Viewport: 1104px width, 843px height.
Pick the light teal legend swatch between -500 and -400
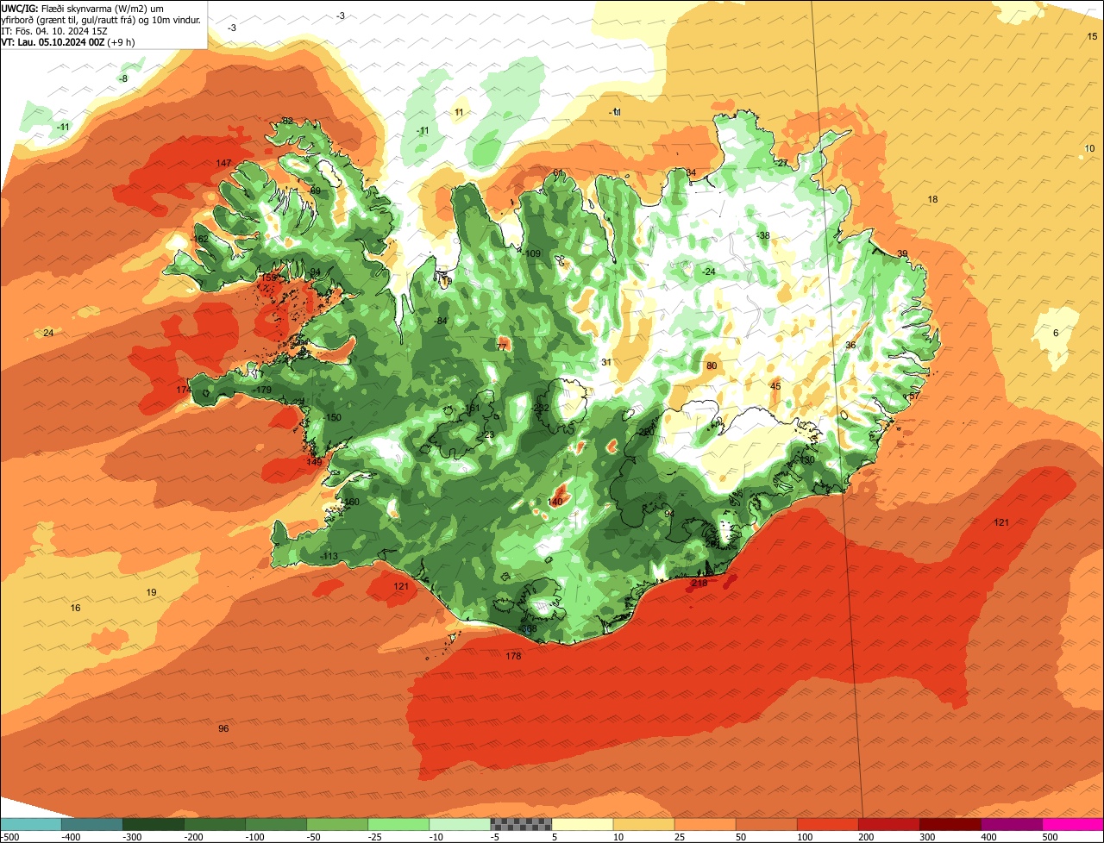click(x=30, y=824)
